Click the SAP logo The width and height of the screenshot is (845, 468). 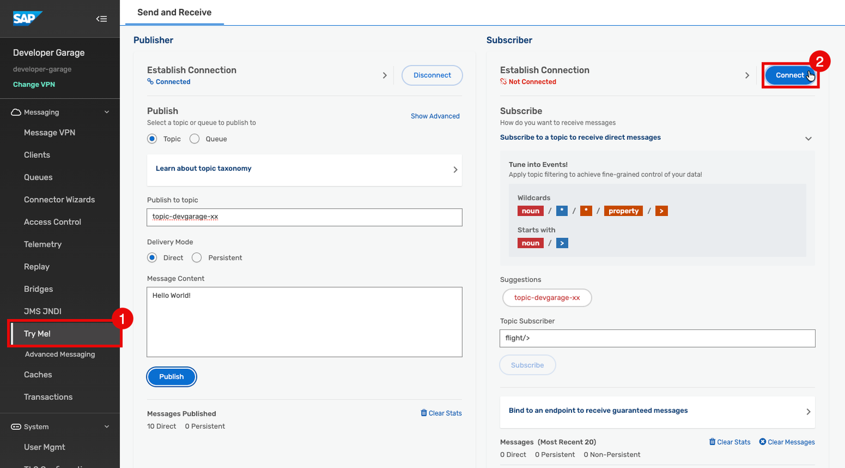click(28, 18)
